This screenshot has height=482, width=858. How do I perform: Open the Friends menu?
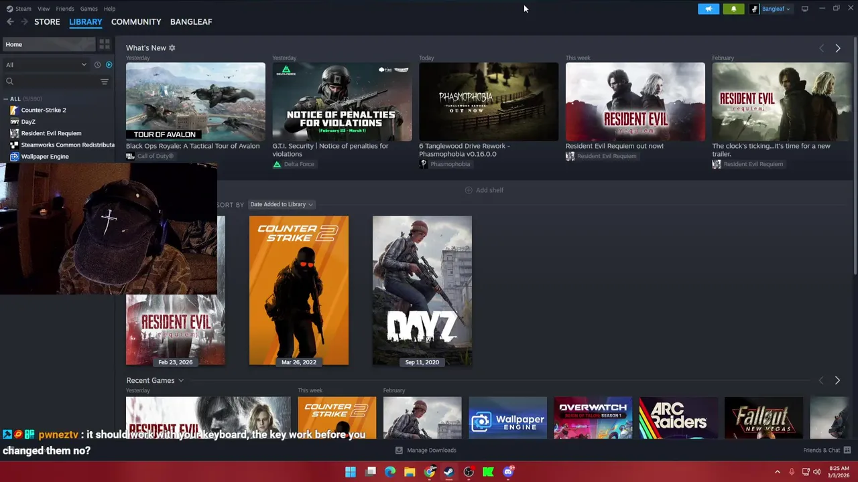pos(65,9)
